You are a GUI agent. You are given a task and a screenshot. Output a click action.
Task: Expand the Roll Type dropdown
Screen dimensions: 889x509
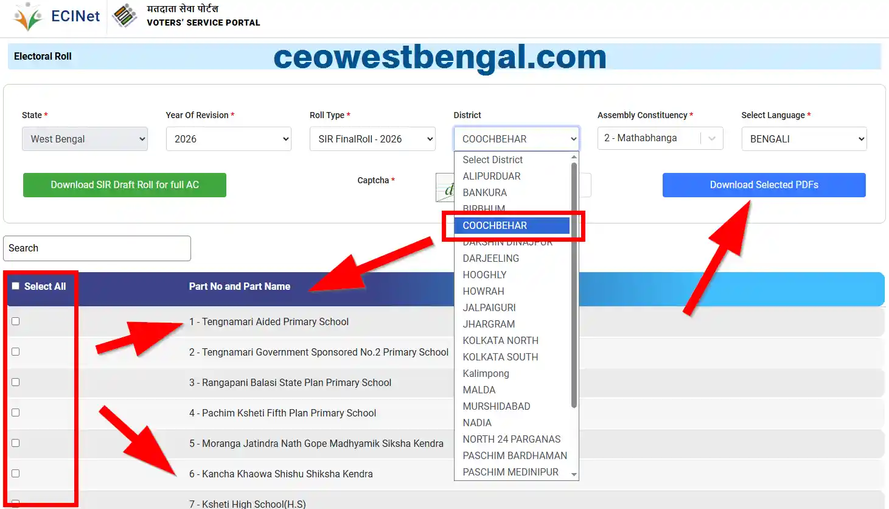[372, 138]
